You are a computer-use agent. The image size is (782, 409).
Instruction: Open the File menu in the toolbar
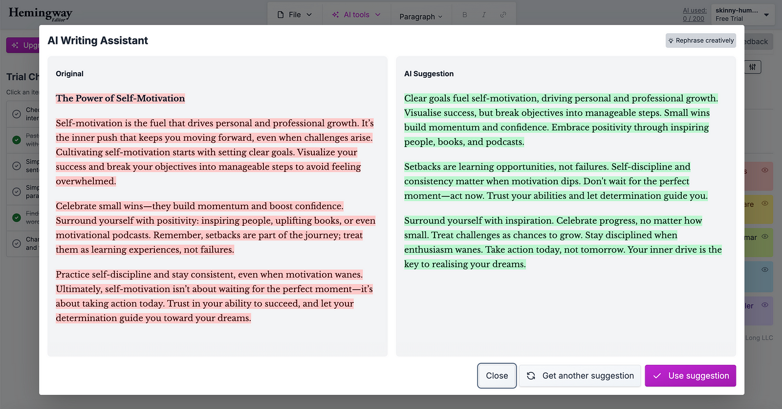[x=295, y=15]
